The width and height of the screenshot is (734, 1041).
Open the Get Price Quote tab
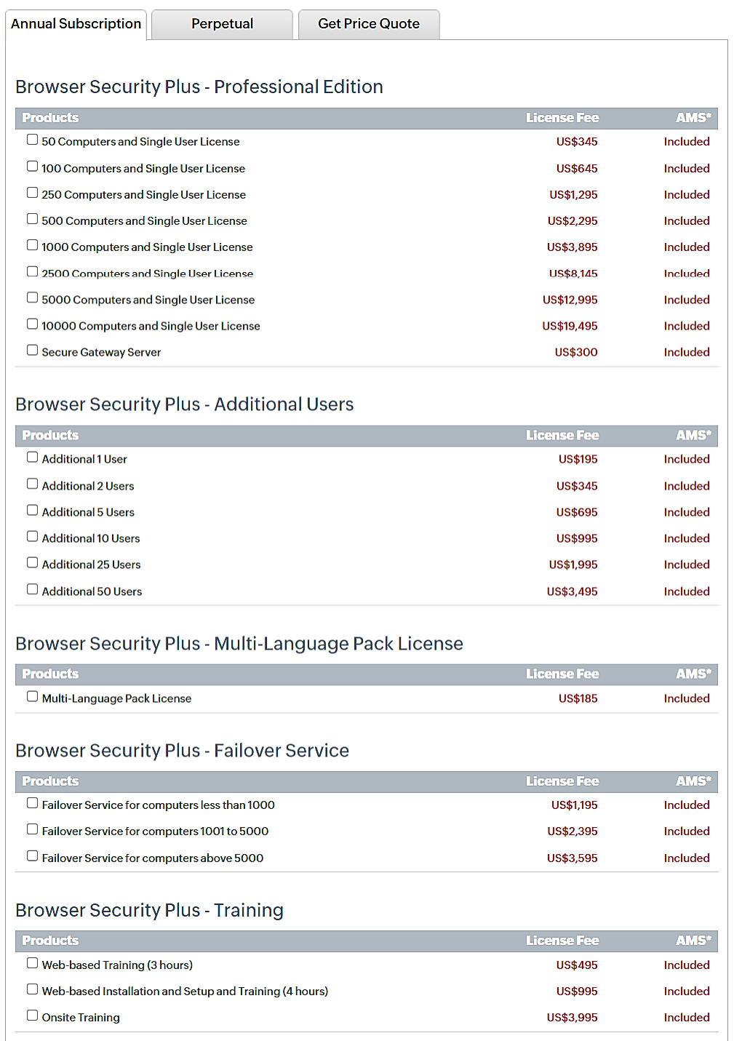point(368,23)
